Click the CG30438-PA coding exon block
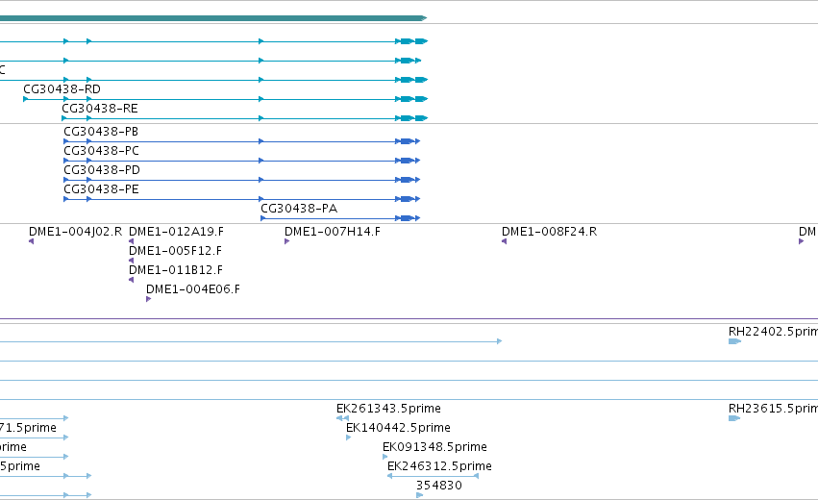818x500 pixels. [x=407, y=218]
